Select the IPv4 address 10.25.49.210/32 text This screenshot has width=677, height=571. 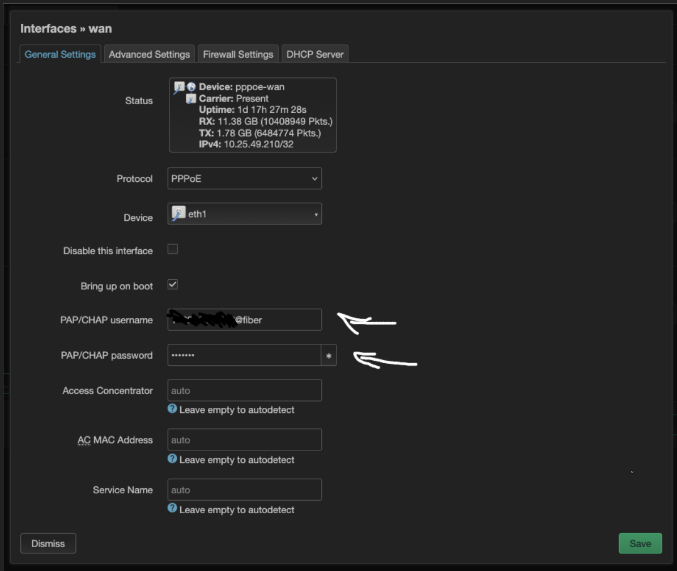259,144
